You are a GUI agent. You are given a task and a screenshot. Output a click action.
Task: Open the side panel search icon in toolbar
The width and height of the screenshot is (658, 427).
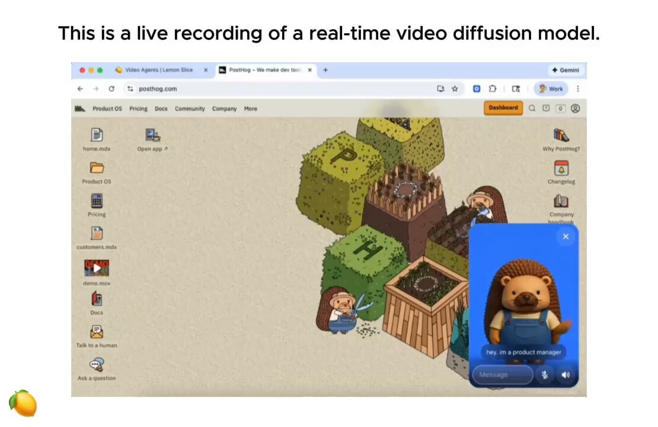click(516, 88)
